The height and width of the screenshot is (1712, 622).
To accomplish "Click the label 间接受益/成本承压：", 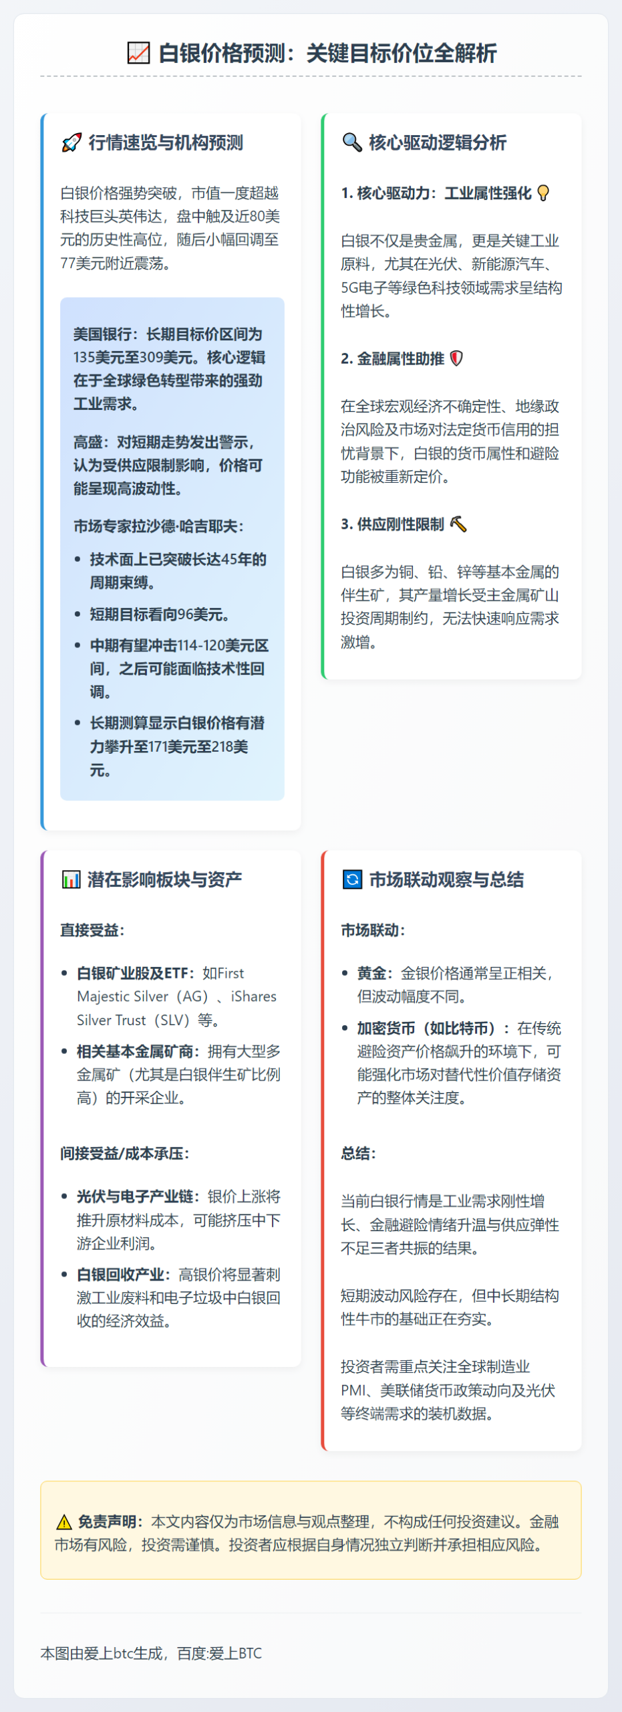I will (x=125, y=1153).
